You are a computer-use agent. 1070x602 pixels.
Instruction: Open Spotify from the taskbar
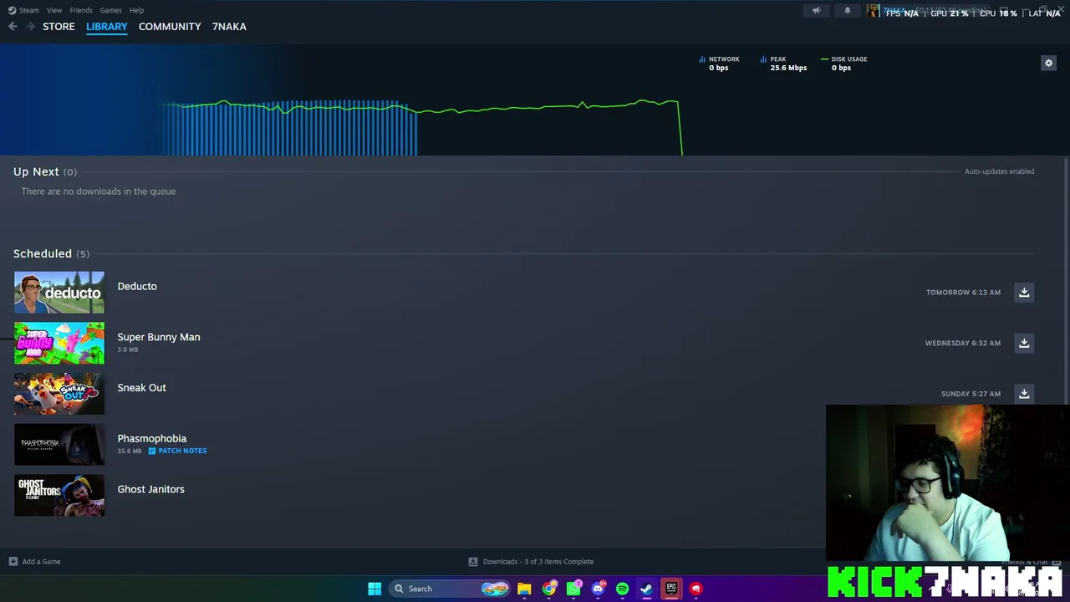click(622, 589)
